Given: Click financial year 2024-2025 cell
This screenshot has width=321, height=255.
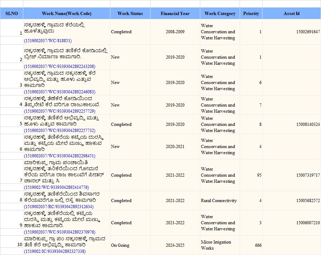Looking at the screenshot, I should tap(175, 245).
